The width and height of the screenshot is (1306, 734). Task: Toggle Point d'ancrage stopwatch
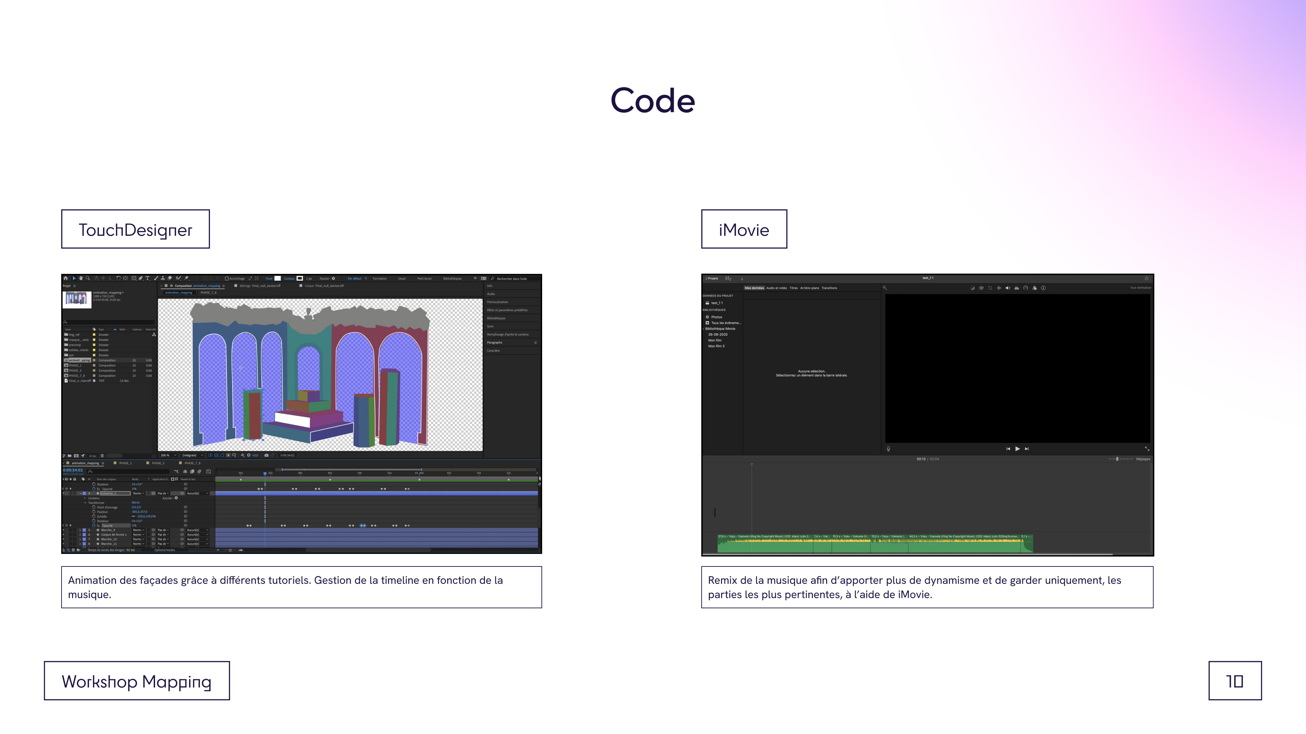tap(94, 508)
